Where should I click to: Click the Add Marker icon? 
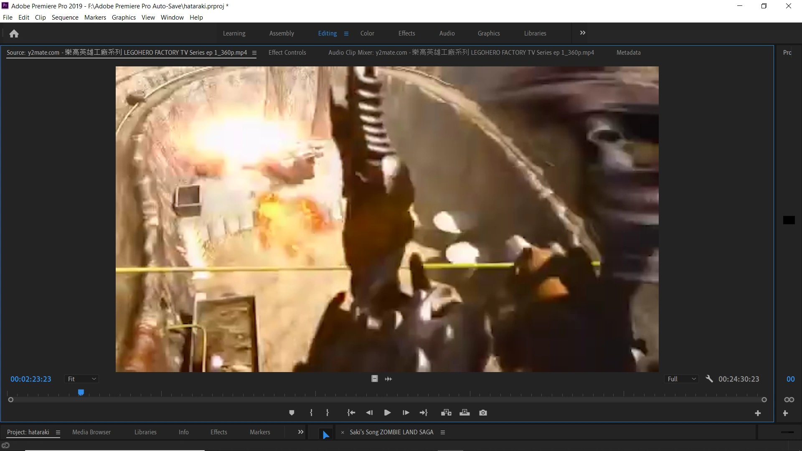pyautogui.click(x=292, y=413)
